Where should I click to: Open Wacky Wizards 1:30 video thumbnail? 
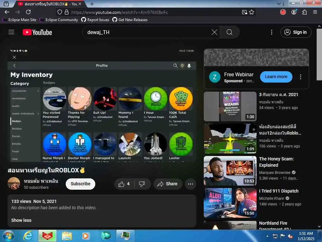click(x=230, y=107)
